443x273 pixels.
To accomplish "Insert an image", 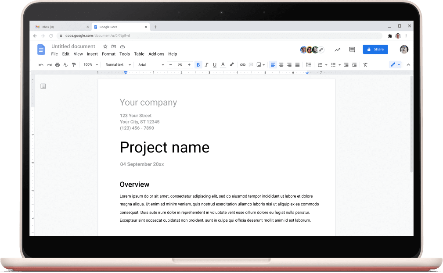I will 259,64.
